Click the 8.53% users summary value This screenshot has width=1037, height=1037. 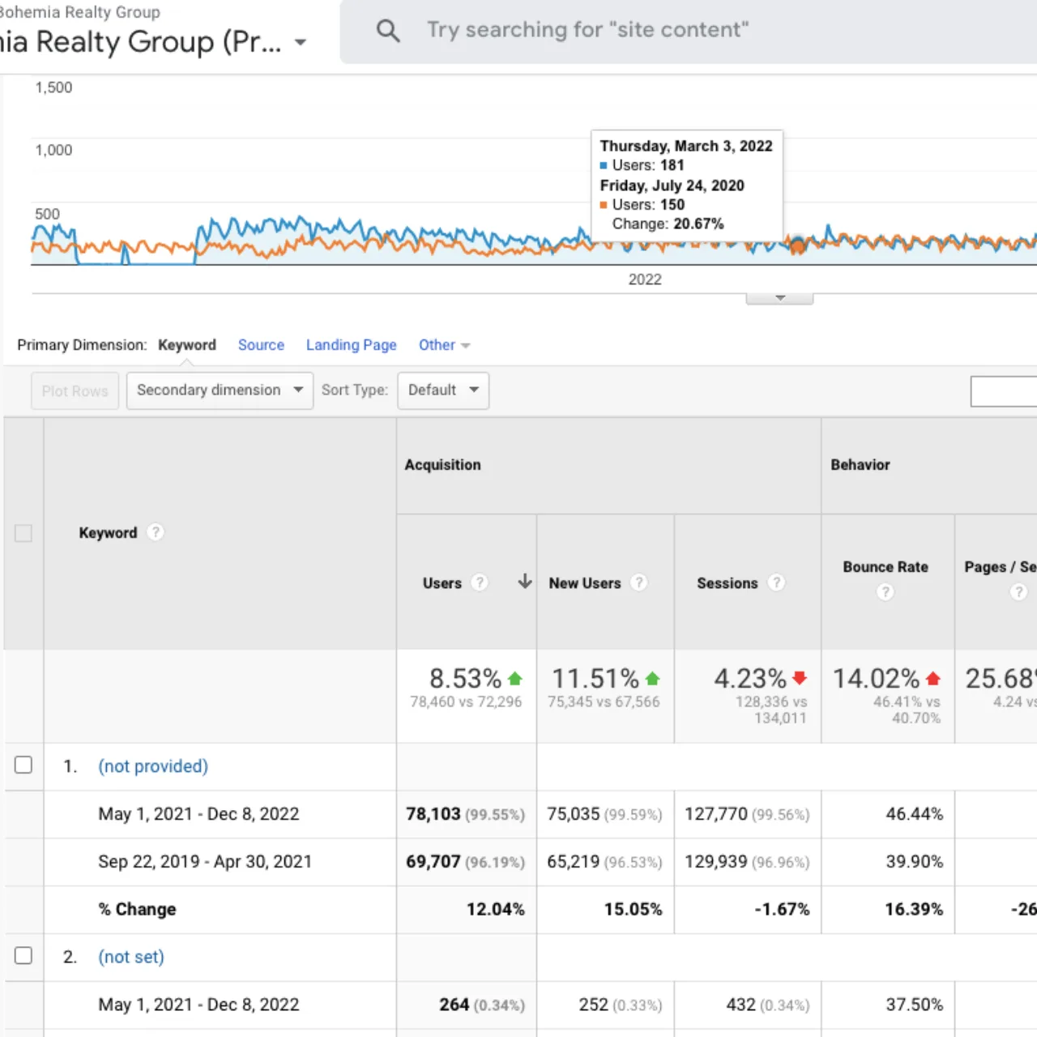pos(465,678)
